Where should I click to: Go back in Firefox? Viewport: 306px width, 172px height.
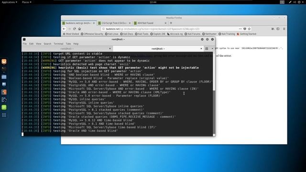tap(64, 29)
